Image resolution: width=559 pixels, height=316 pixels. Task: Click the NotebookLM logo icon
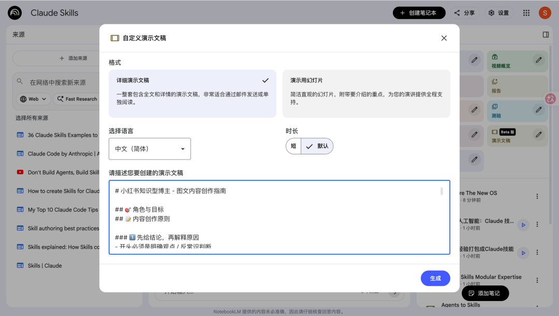(15, 13)
